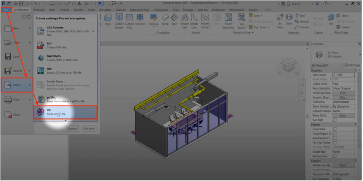Select the Railing tool
The width and height of the screenshot is (363, 181).
pyautogui.click(x=153, y=21)
